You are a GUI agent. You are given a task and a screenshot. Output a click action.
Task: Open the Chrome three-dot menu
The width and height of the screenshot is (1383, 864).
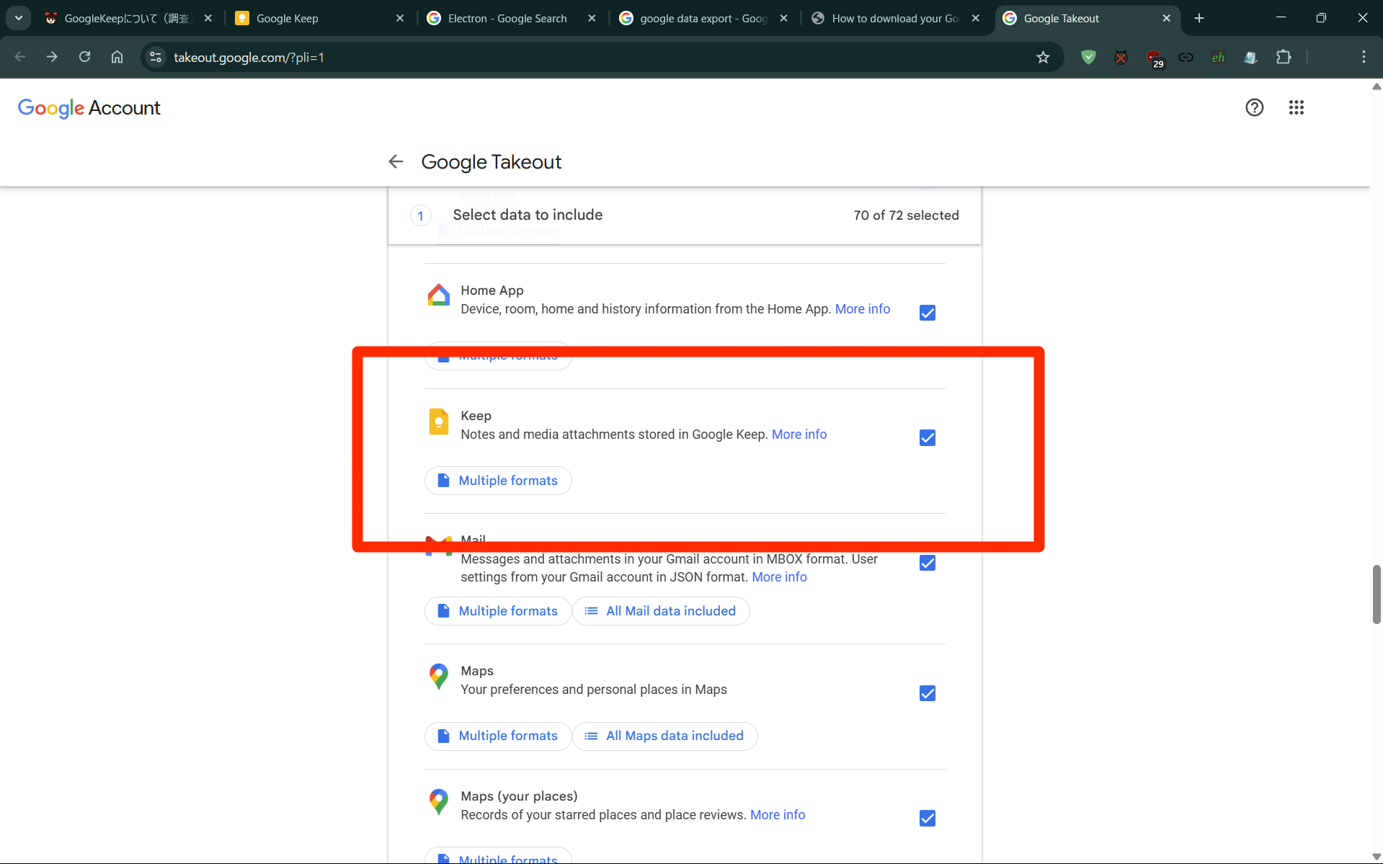[1364, 57]
